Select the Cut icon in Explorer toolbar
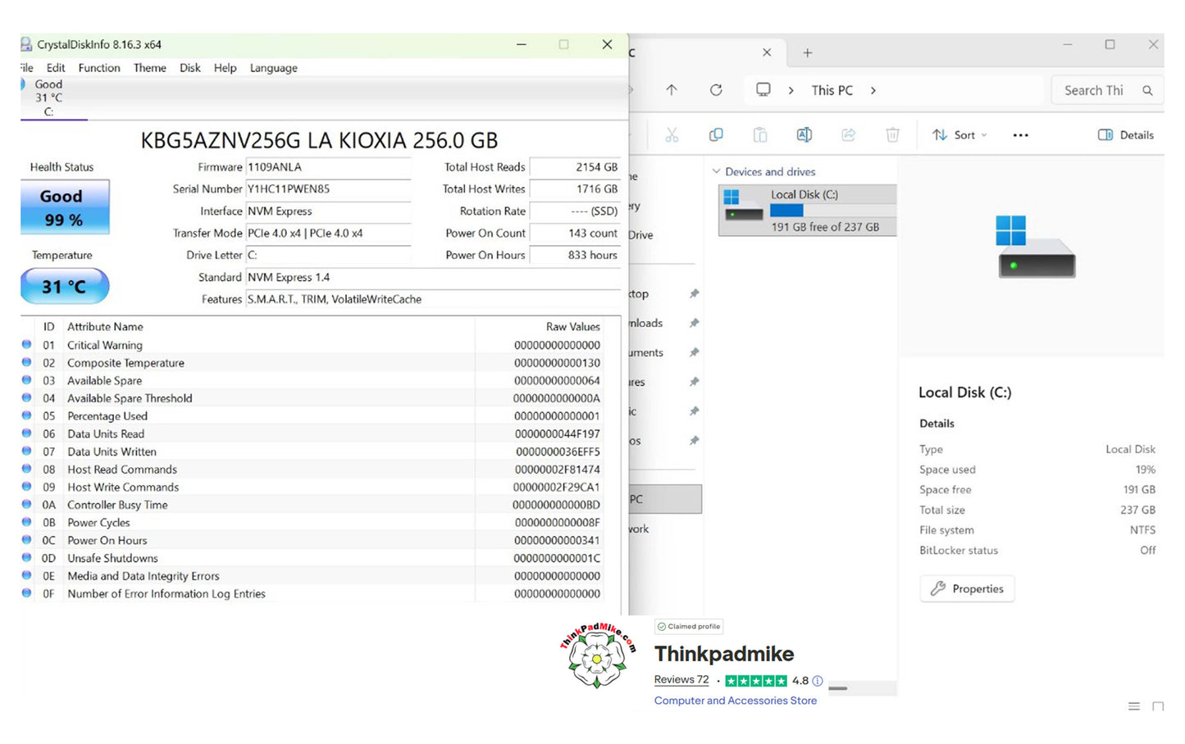 672,134
